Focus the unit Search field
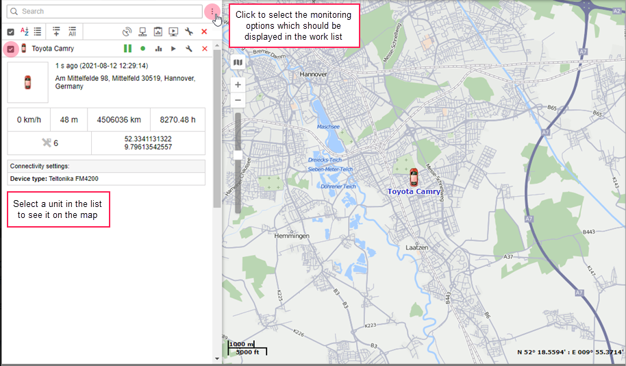The image size is (626, 366). [105, 11]
